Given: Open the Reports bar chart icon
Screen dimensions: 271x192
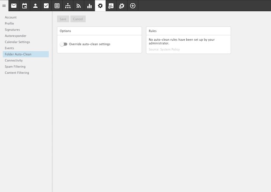Looking at the screenshot, I should click(x=89, y=6).
